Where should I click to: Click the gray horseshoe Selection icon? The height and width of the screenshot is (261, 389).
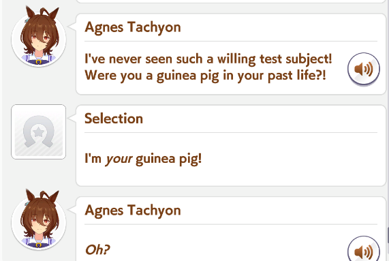[x=38, y=132]
